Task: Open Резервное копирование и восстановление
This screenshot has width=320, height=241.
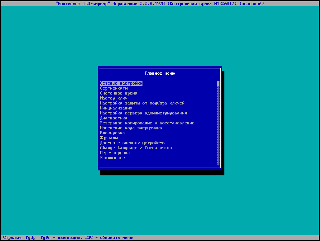Action: coord(147,123)
